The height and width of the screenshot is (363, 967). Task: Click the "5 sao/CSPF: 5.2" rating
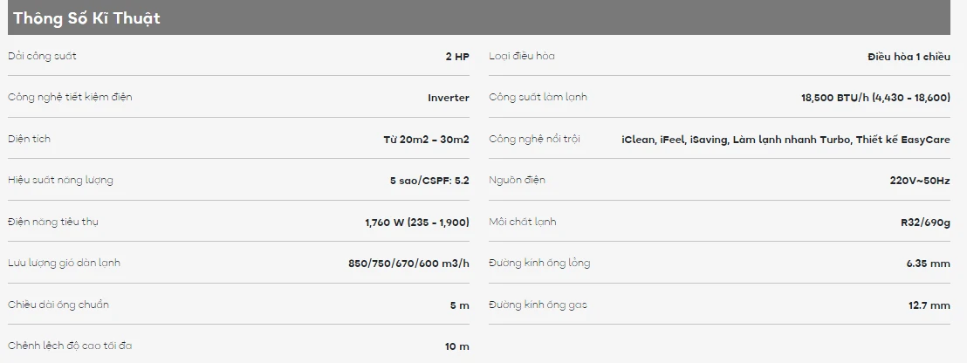point(429,181)
